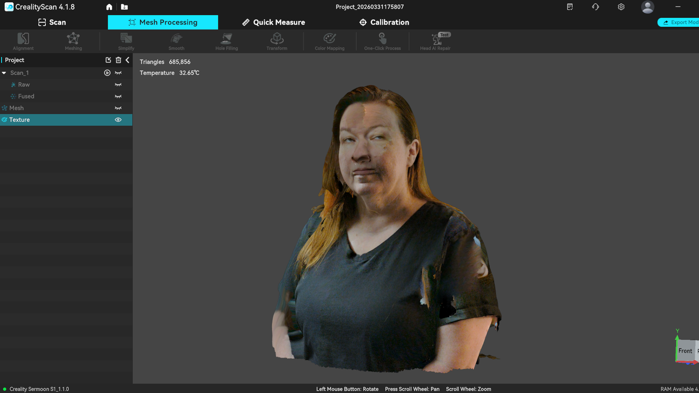
Task: Hide the Texture layer
Action: click(118, 120)
